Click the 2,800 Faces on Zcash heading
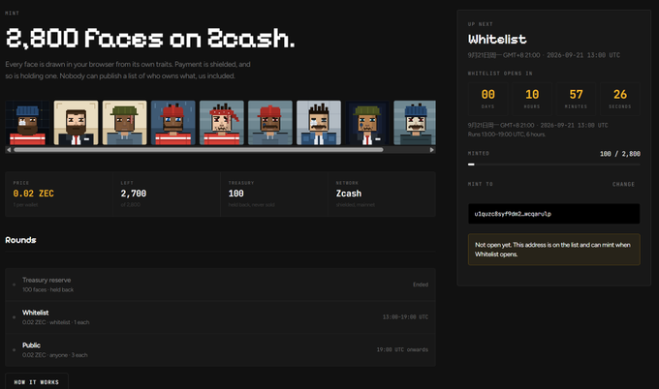This screenshot has width=659, height=389. 150,39
